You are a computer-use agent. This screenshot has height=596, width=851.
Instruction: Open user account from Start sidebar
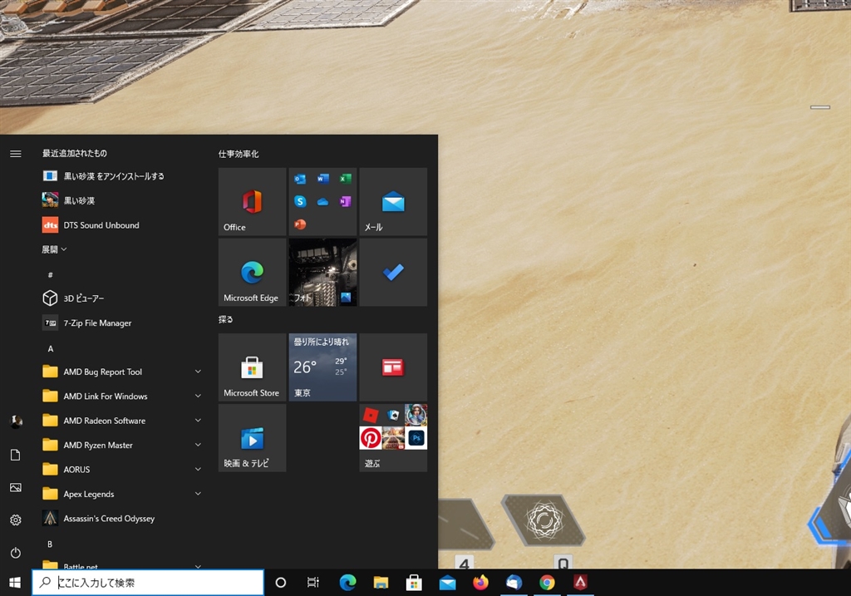(x=16, y=421)
